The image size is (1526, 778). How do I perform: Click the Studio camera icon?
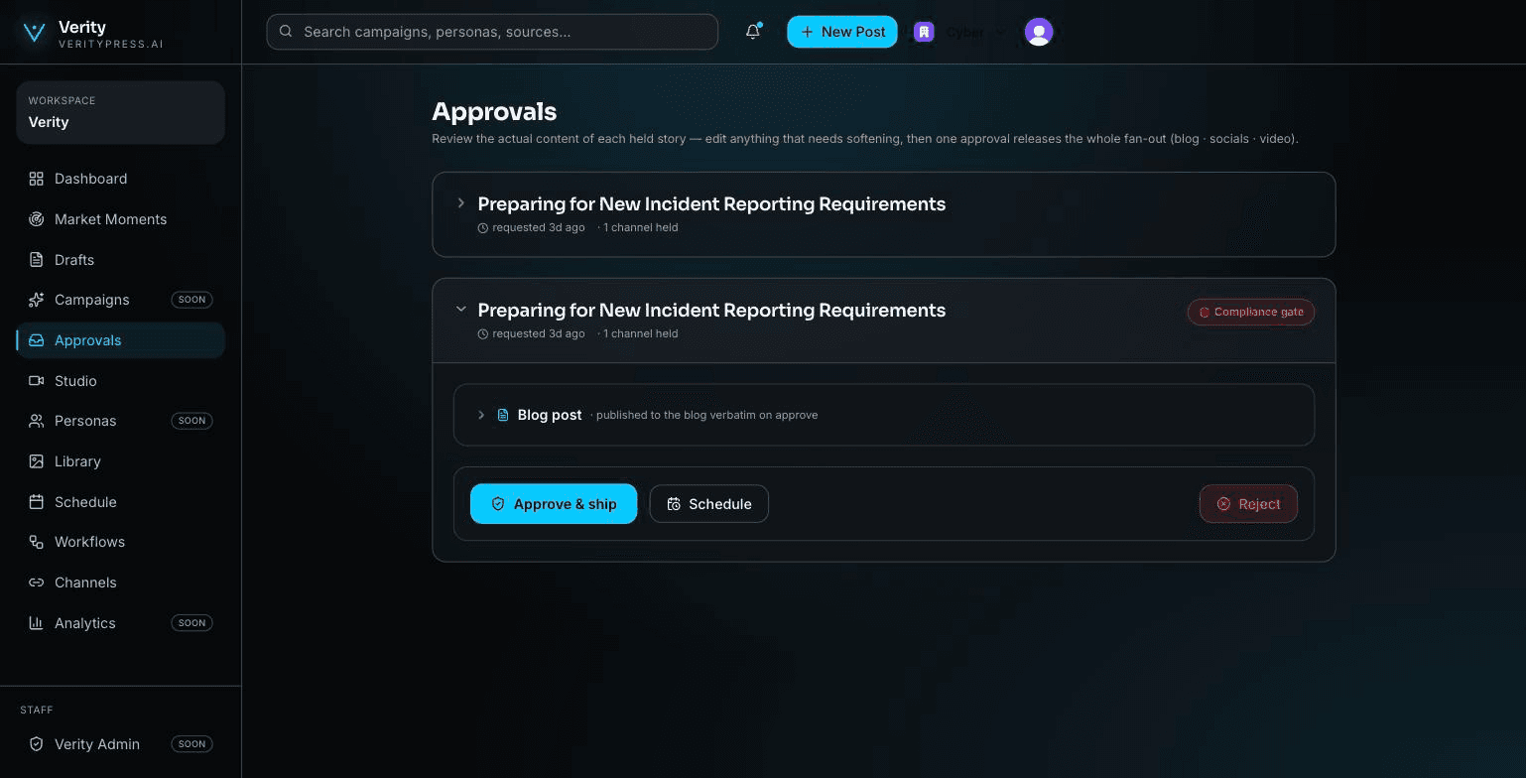(37, 381)
